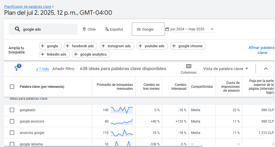This screenshot has width=275, height=147.
Task: Open the Columnas column chooser
Action: click(189, 69)
